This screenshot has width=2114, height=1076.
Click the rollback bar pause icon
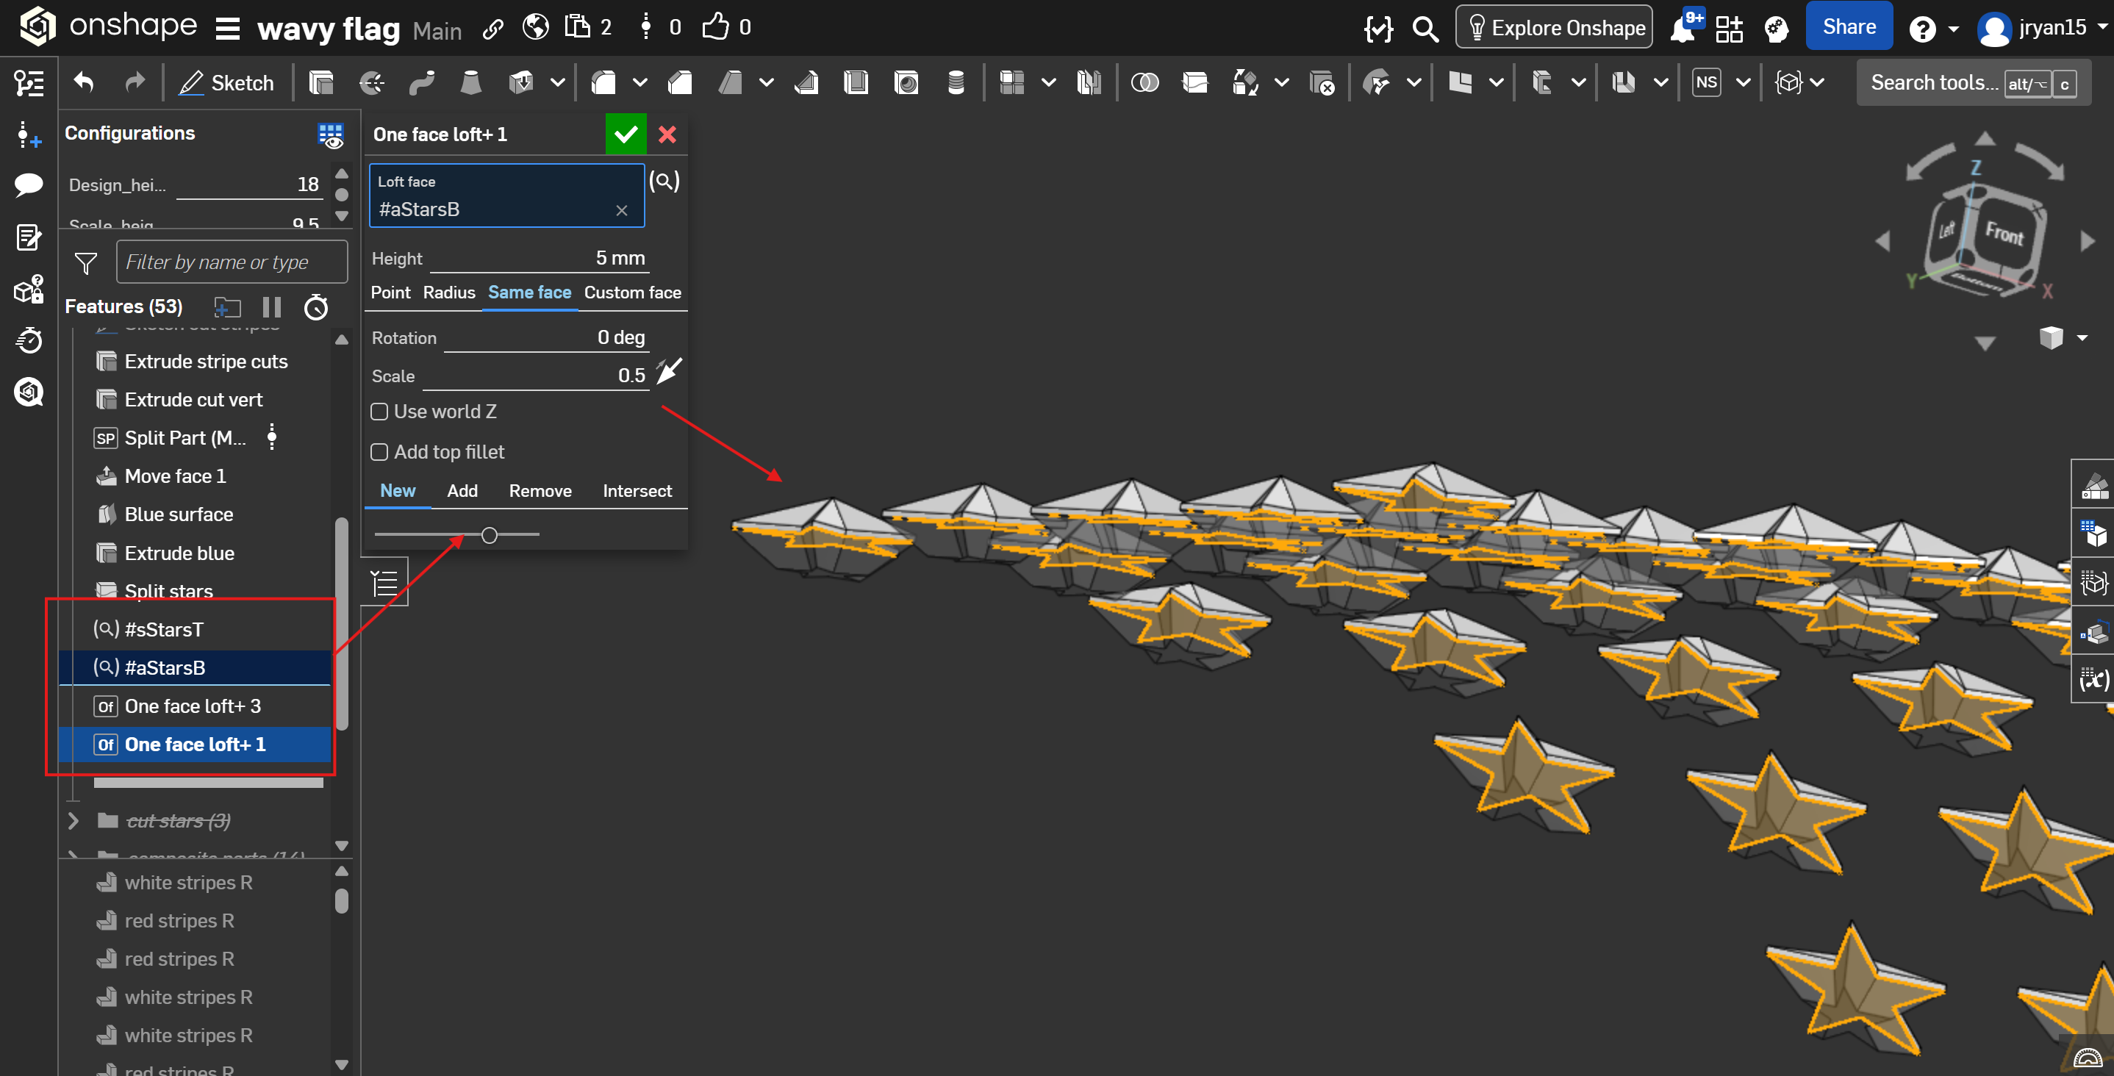pos(272,307)
